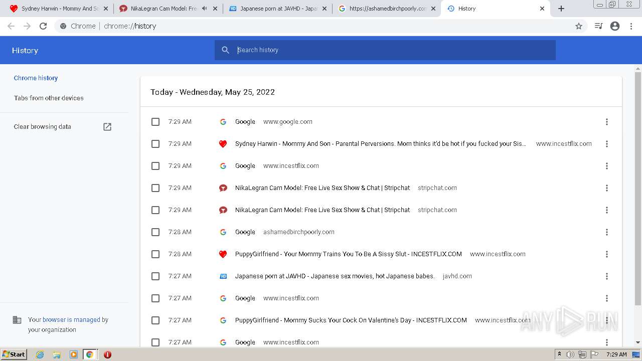Reload the history page

click(x=43, y=26)
